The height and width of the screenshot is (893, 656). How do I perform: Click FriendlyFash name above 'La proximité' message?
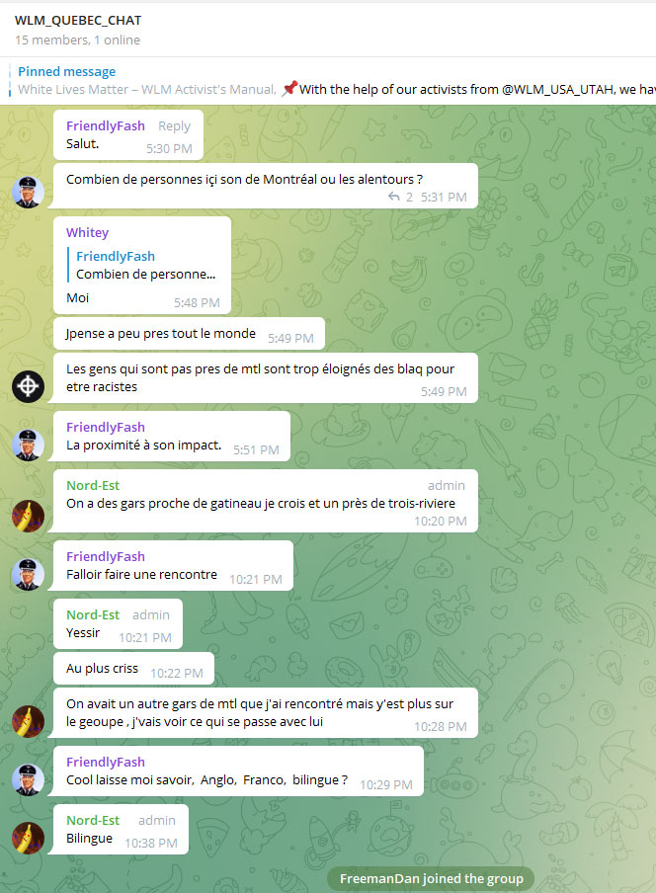pyautogui.click(x=106, y=427)
